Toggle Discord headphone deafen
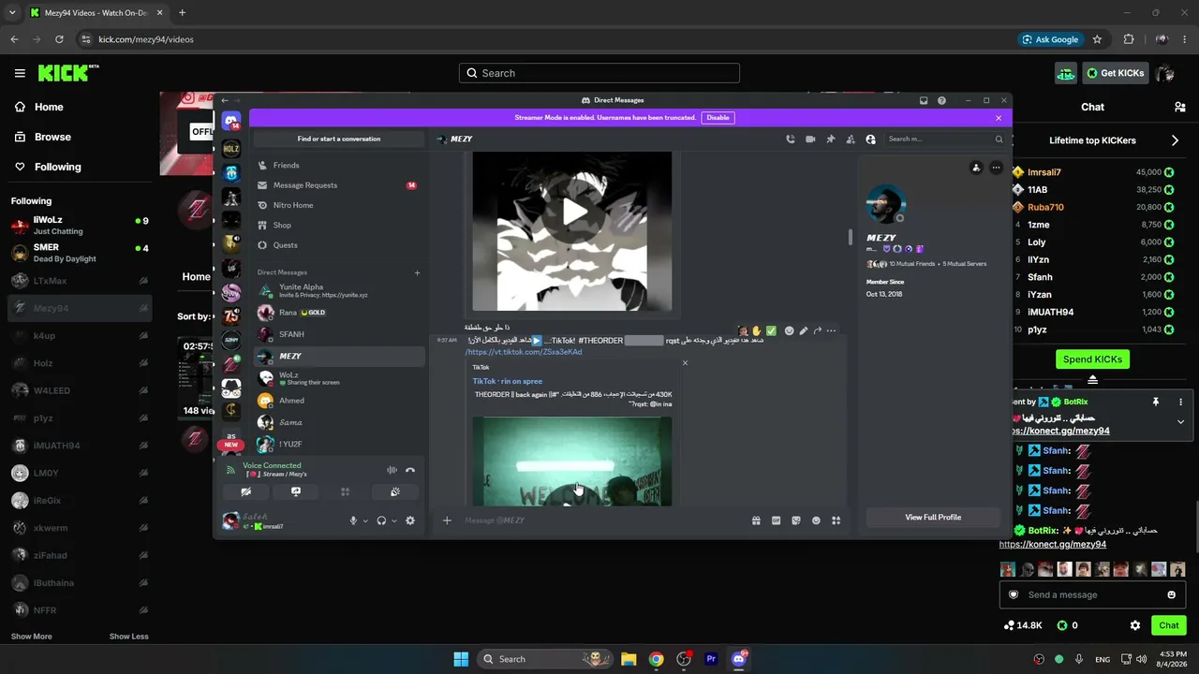The image size is (1199, 674). 381,520
